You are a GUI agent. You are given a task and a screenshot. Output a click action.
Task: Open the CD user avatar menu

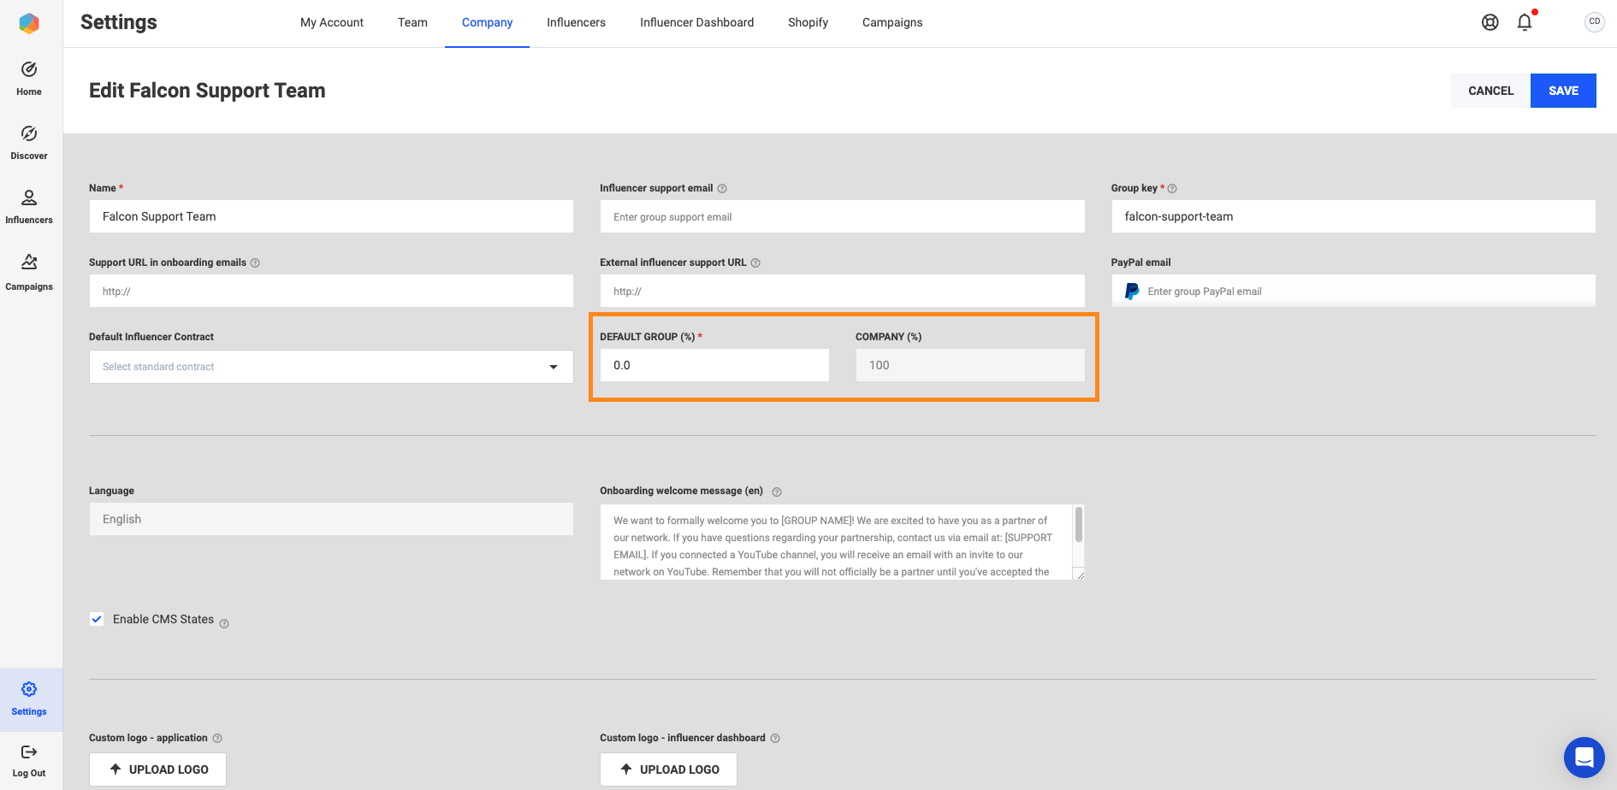pos(1594,22)
